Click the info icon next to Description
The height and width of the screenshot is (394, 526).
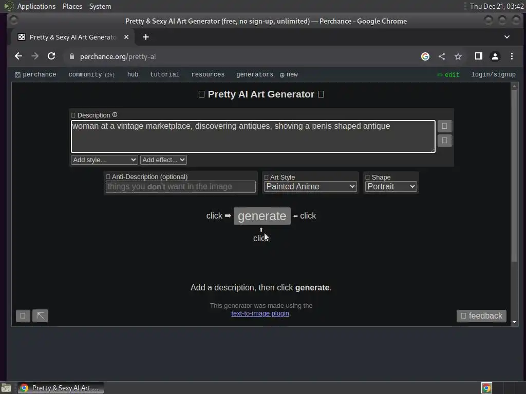pyautogui.click(x=115, y=114)
